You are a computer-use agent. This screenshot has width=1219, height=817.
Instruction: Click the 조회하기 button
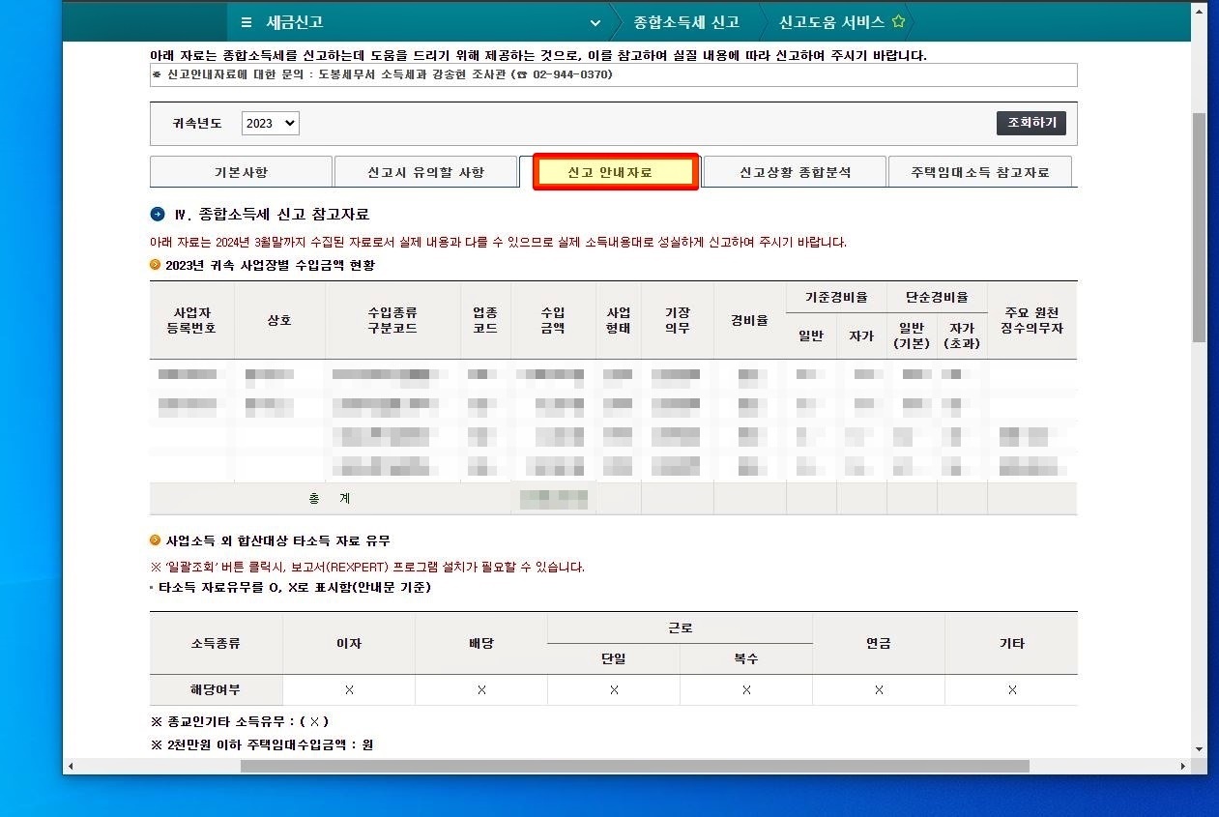click(x=1031, y=123)
